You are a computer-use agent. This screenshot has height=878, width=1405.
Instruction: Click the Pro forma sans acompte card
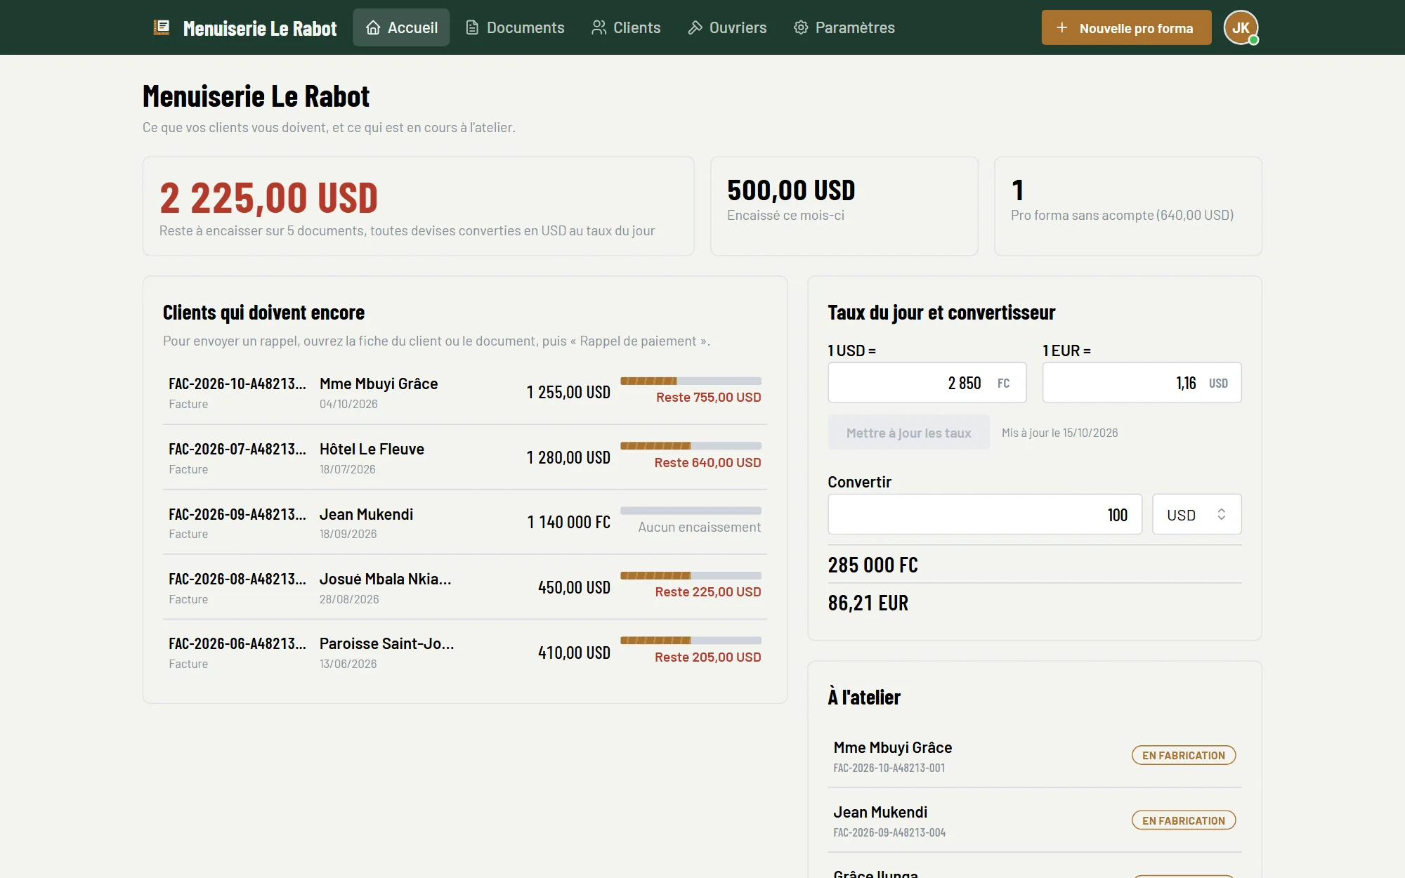pyautogui.click(x=1128, y=206)
